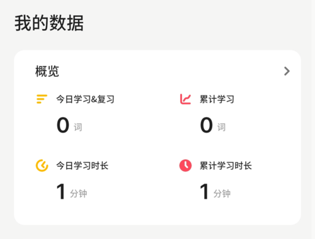The image size is (315, 239).
Task: Click the yellow clock icon for 今日学习时长
Action: (42, 165)
